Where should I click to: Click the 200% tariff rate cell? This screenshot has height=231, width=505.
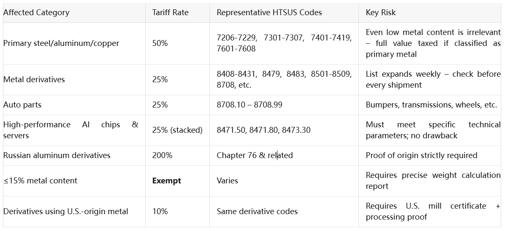pyautogui.click(x=162, y=156)
